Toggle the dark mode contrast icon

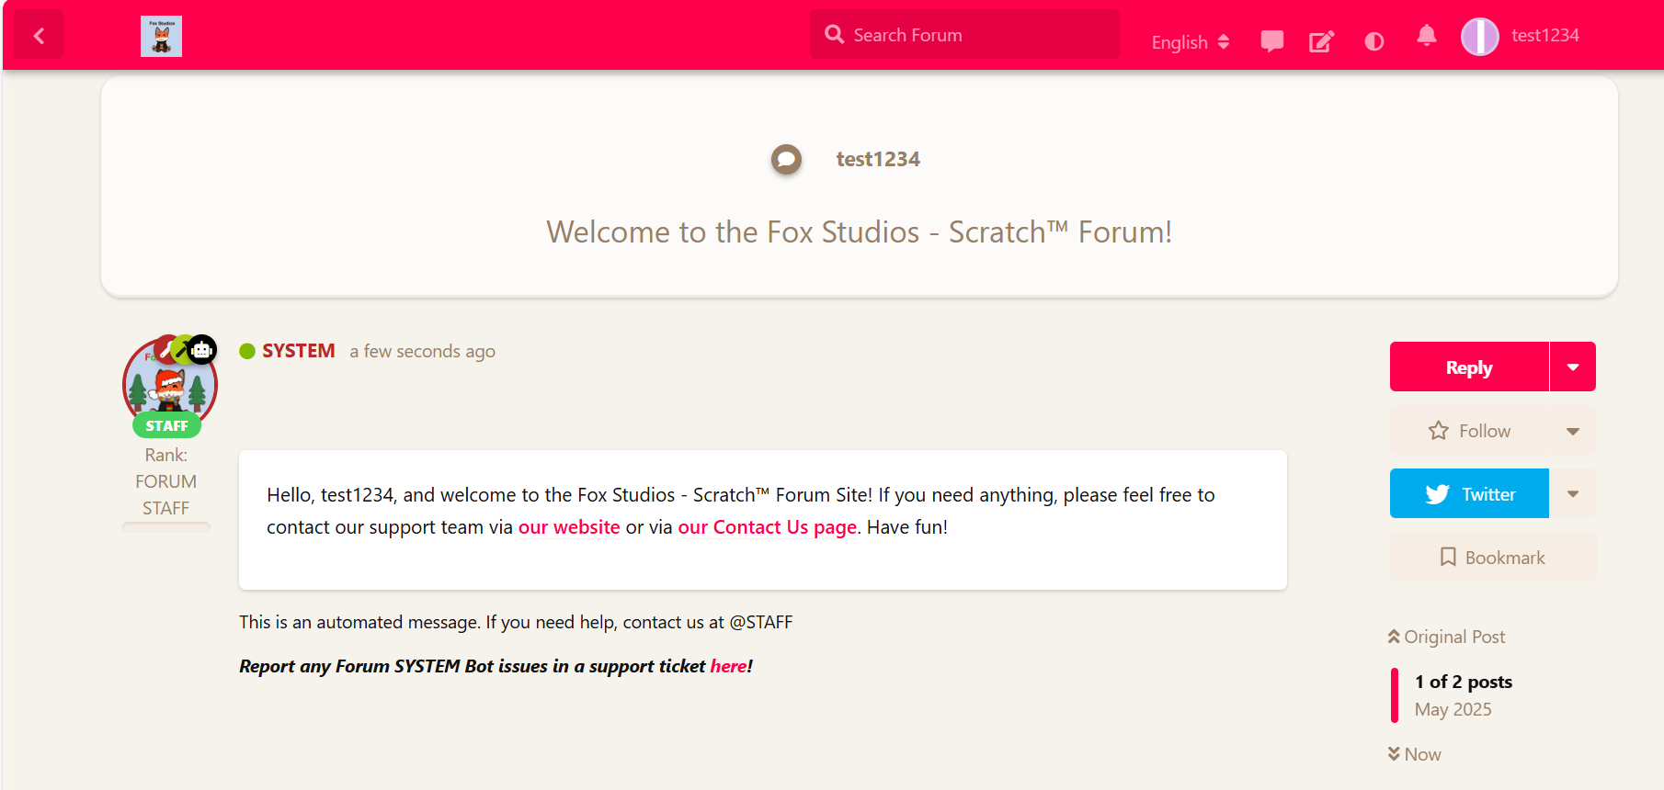(x=1374, y=41)
